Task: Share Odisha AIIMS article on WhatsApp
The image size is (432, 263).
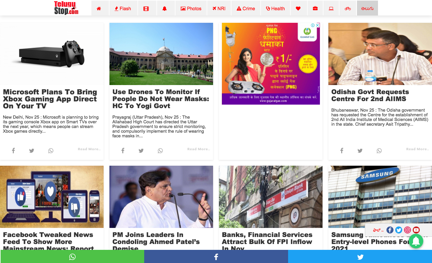Action: (x=379, y=150)
